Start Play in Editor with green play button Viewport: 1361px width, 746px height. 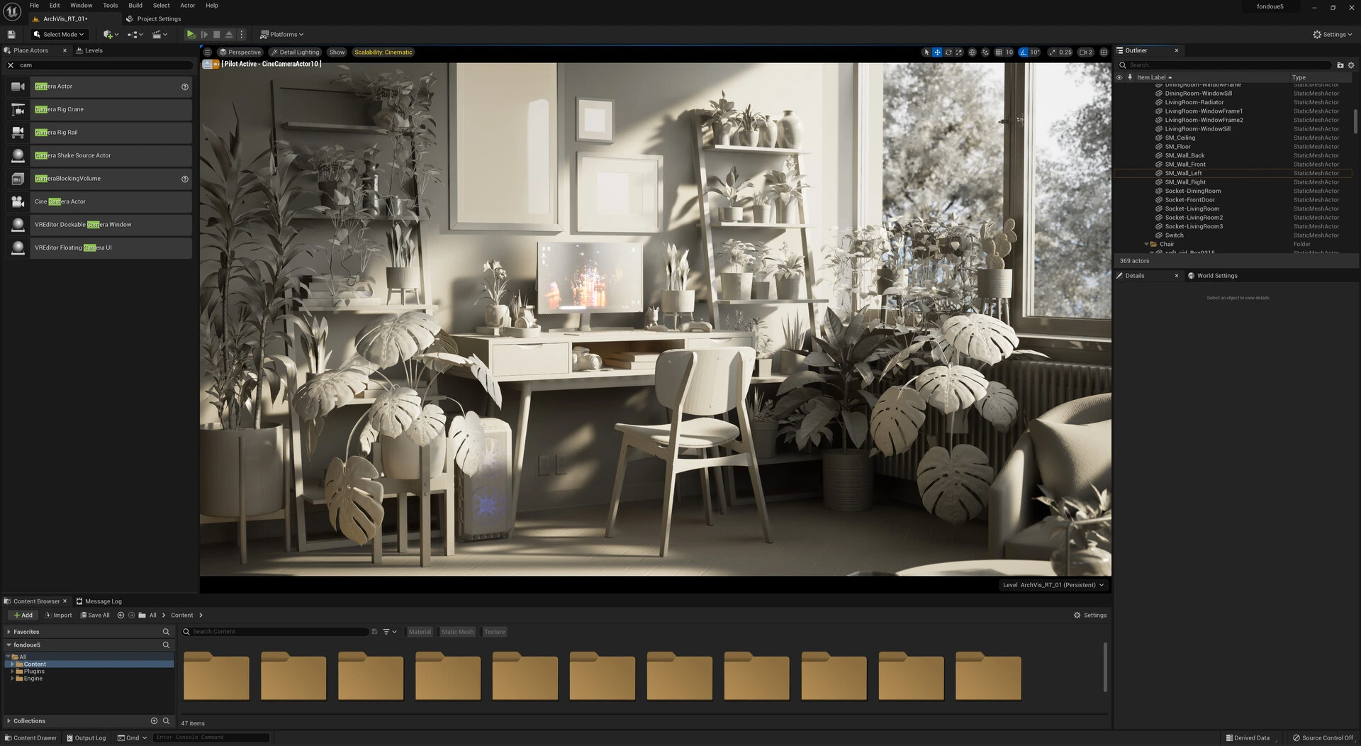pos(190,34)
